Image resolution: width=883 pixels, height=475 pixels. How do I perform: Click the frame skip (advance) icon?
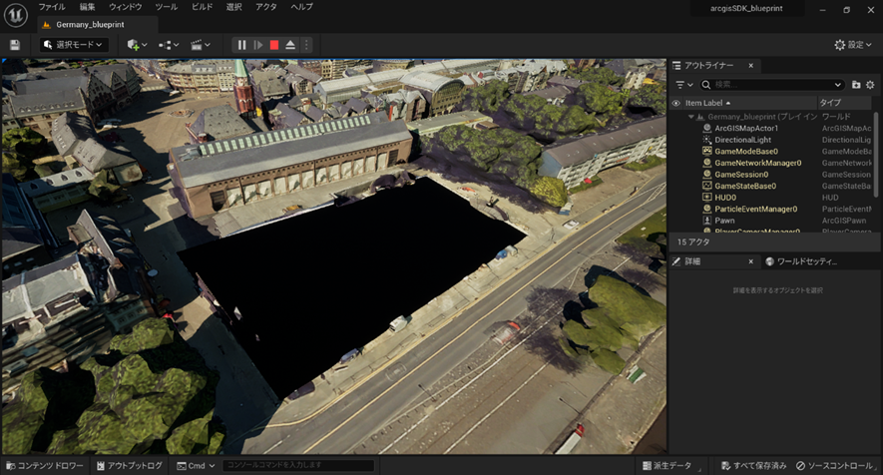[x=257, y=45]
